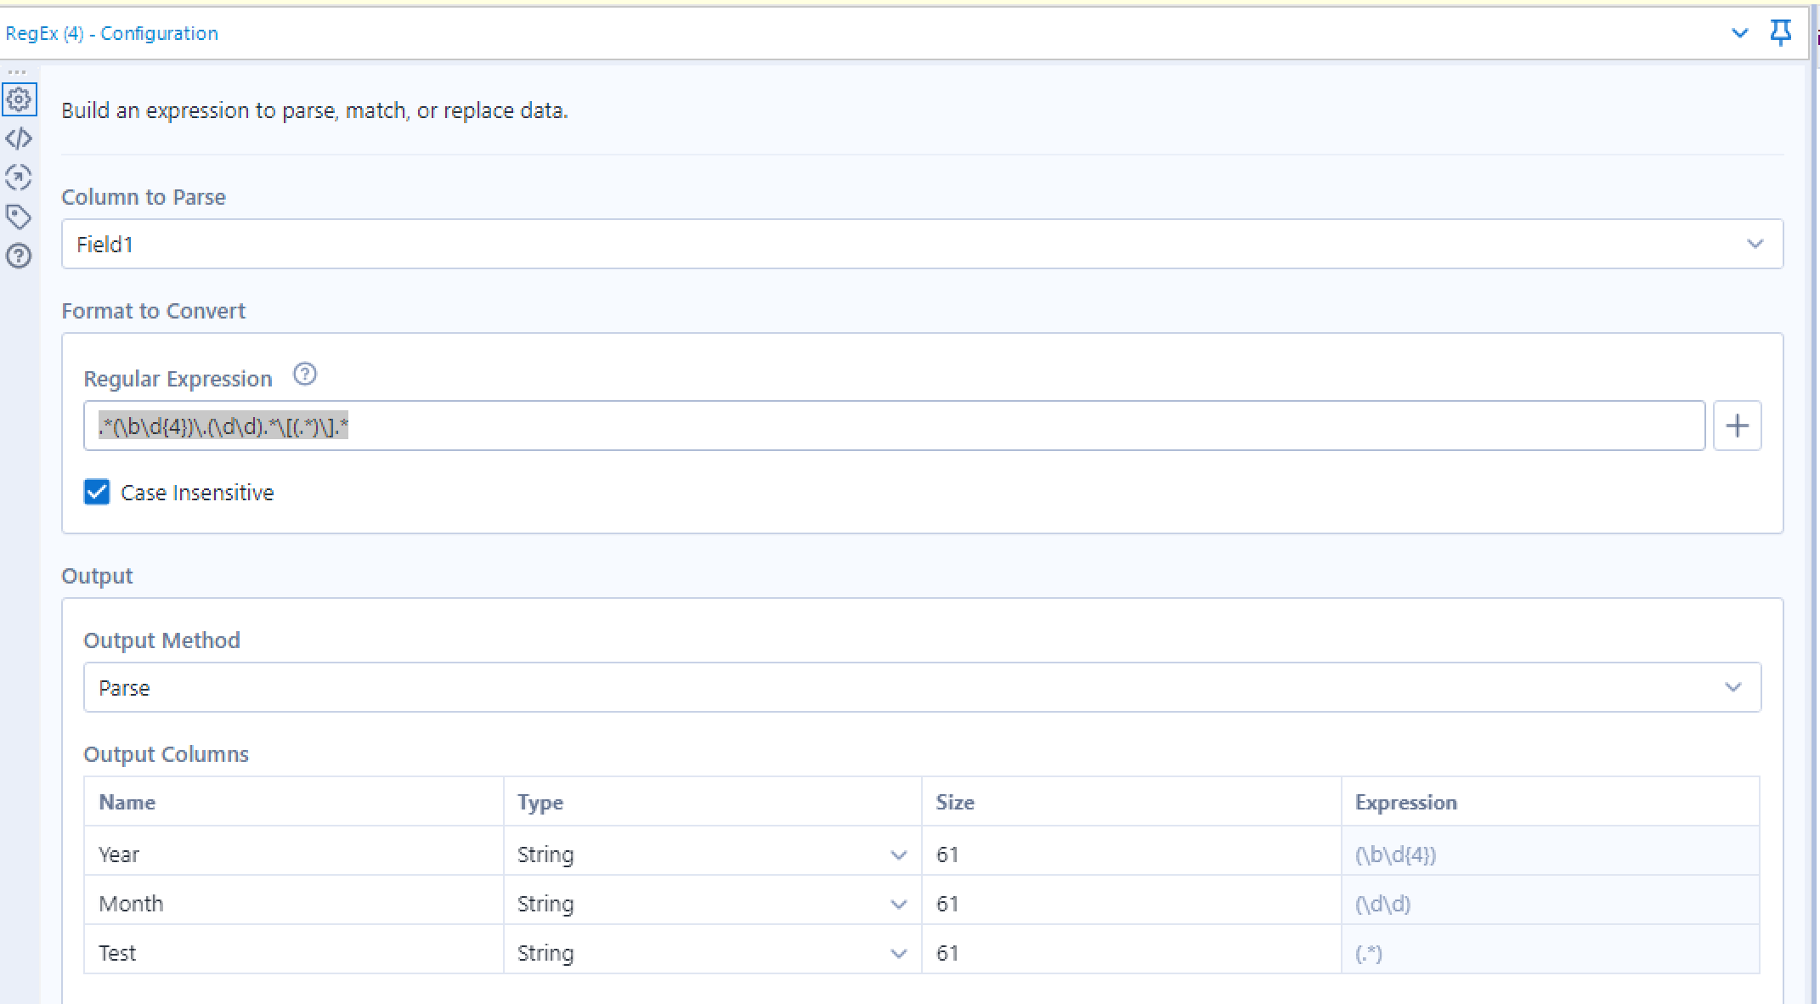Pin the Configuration window
Viewport: 1820px width, 1004px height.
(x=1780, y=33)
